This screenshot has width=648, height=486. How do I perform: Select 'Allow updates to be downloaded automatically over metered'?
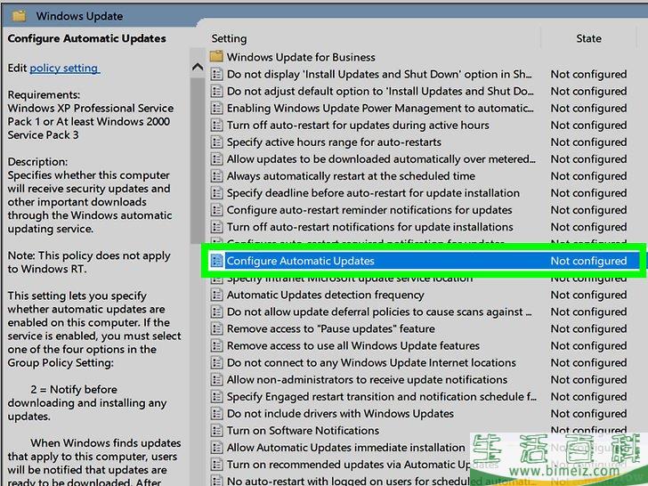[381, 159]
